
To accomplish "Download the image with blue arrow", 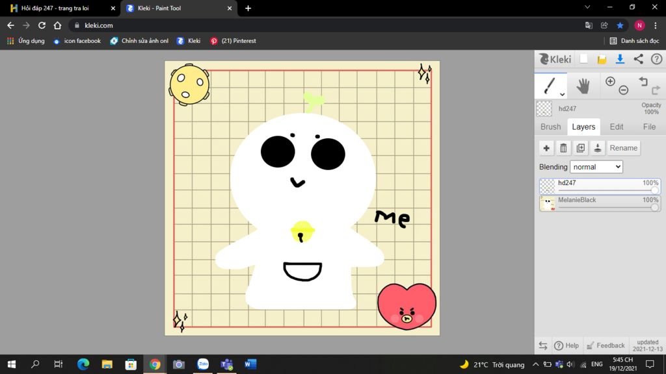I will (620, 59).
